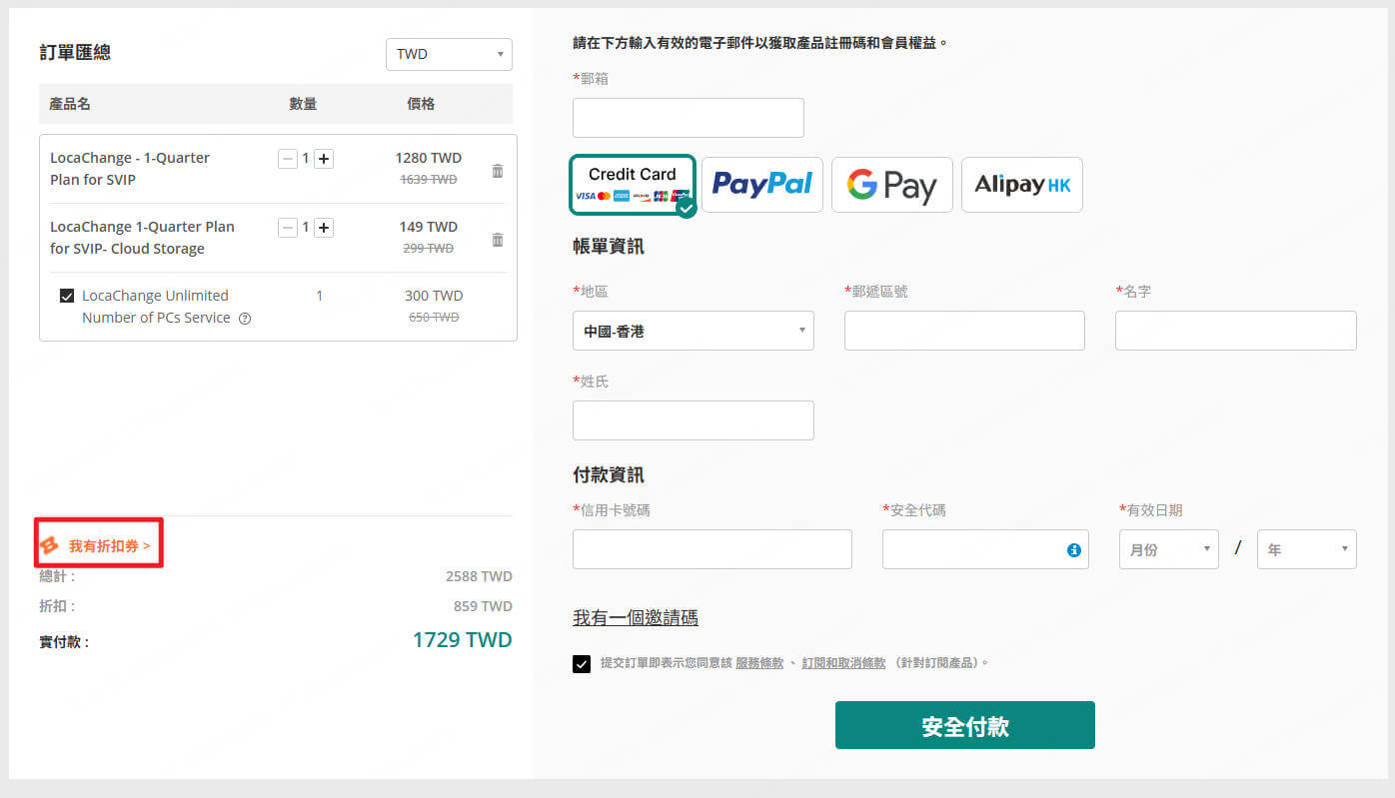This screenshot has height=798, width=1395.
Task: Focus the 姓氏 last name field
Action: (x=694, y=420)
